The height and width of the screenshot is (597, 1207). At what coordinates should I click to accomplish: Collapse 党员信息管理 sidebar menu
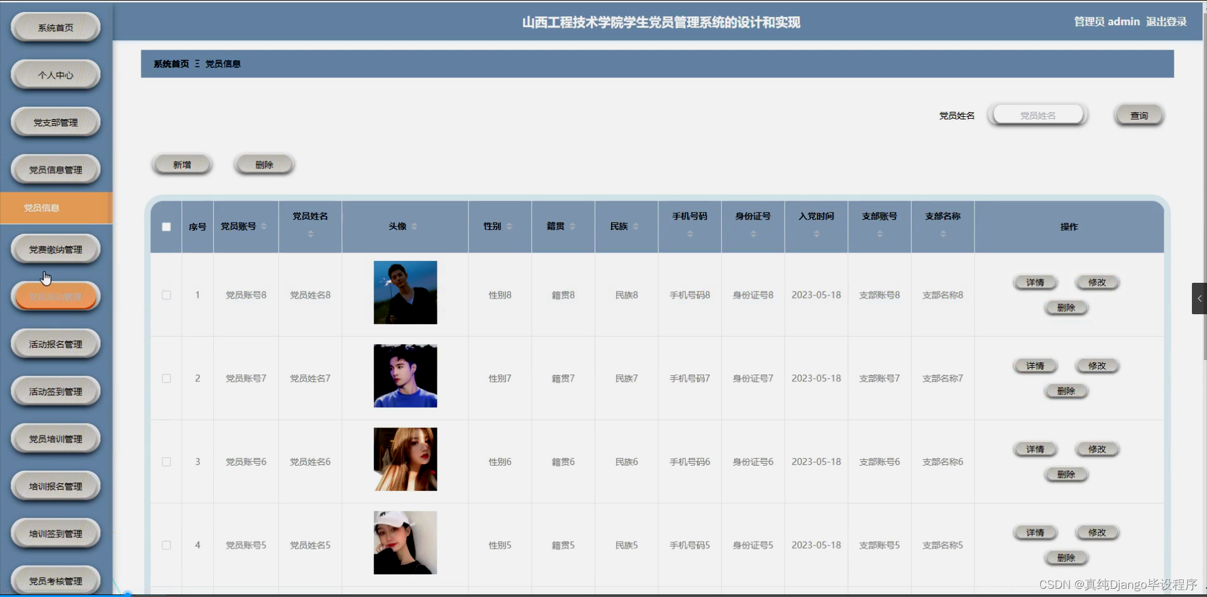pyautogui.click(x=55, y=170)
